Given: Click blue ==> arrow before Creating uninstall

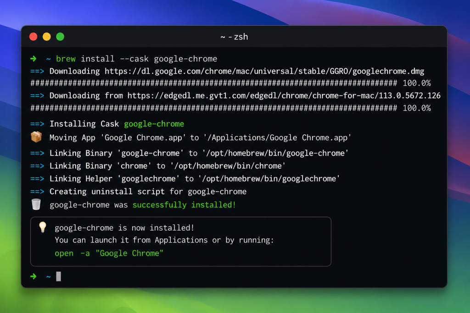Looking at the screenshot, I should 37,192.
